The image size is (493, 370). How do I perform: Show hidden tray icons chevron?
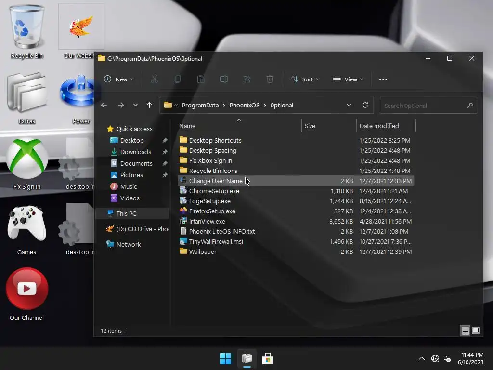click(422, 358)
